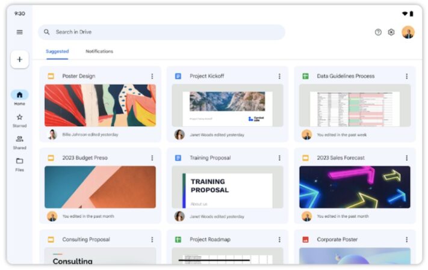Click the Slides icon beside Poster Design

(x=51, y=76)
